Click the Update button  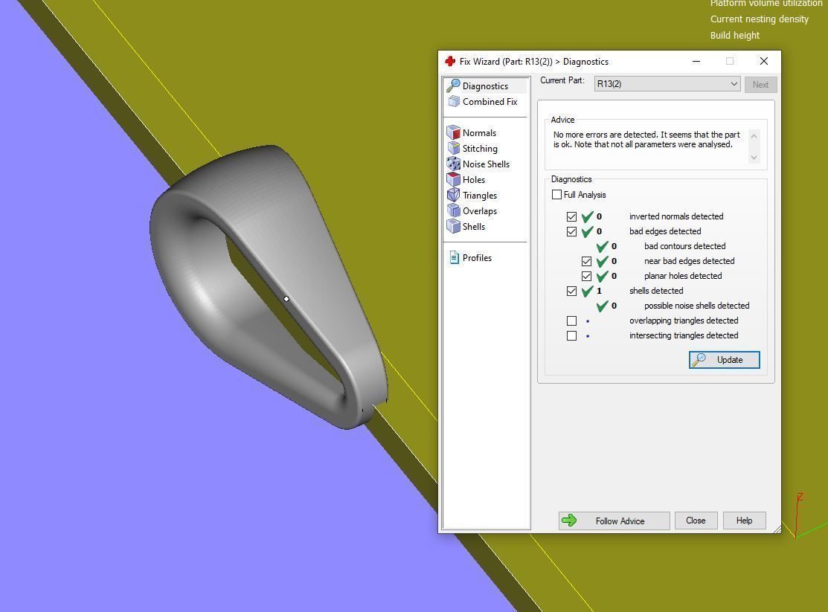(724, 360)
